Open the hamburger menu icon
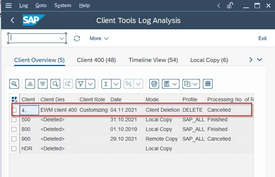 pos(9,6)
